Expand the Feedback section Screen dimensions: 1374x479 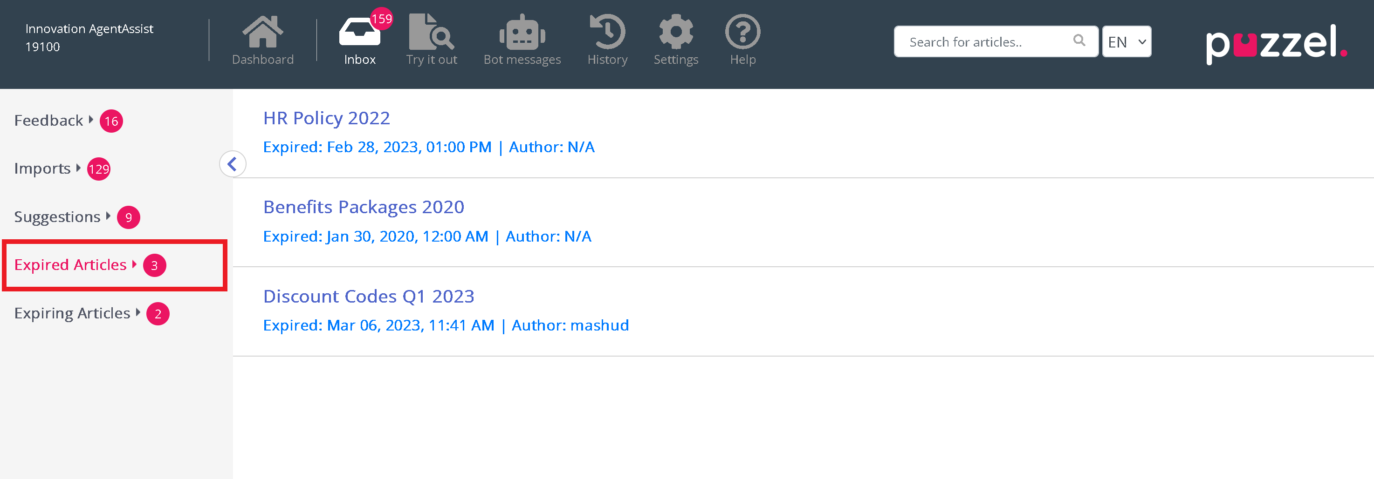(x=49, y=121)
